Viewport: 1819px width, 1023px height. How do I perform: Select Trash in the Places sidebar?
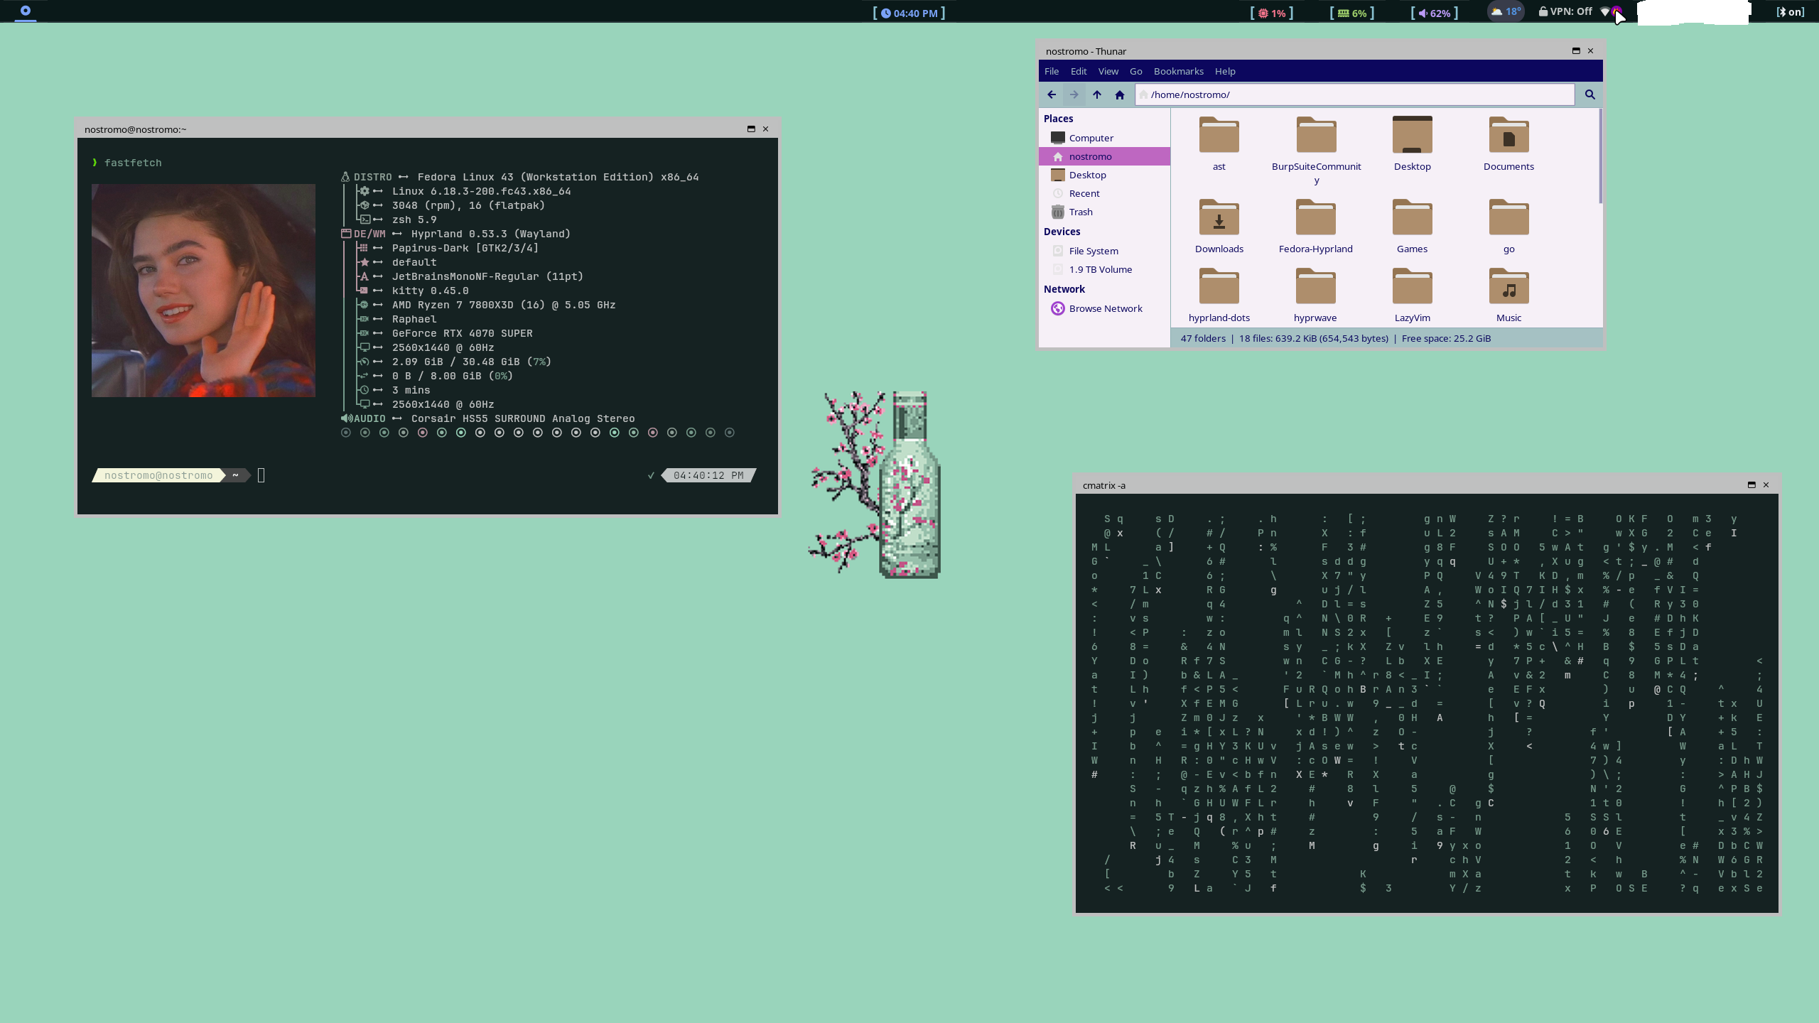click(x=1080, y=212)
